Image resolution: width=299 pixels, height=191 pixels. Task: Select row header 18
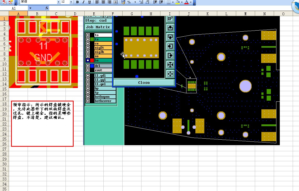pos(4,104)
